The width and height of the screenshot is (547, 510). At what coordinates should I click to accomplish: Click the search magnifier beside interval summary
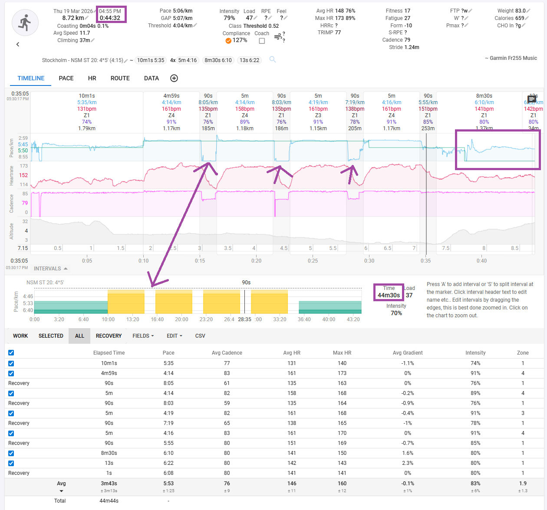273,59
